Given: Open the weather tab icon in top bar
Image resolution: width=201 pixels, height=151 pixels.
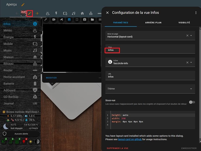Looking at the screenshot, I should [x=48, y=13].
